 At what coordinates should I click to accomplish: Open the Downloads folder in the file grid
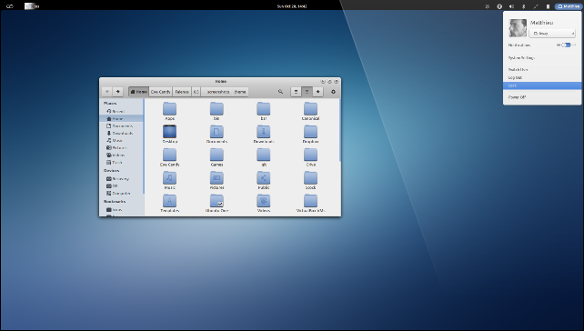click(263, 134)
